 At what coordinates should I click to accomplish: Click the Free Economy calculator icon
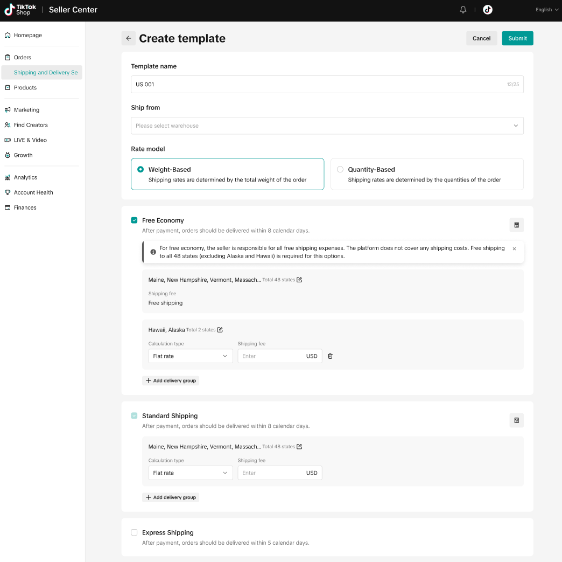point(516,225)
